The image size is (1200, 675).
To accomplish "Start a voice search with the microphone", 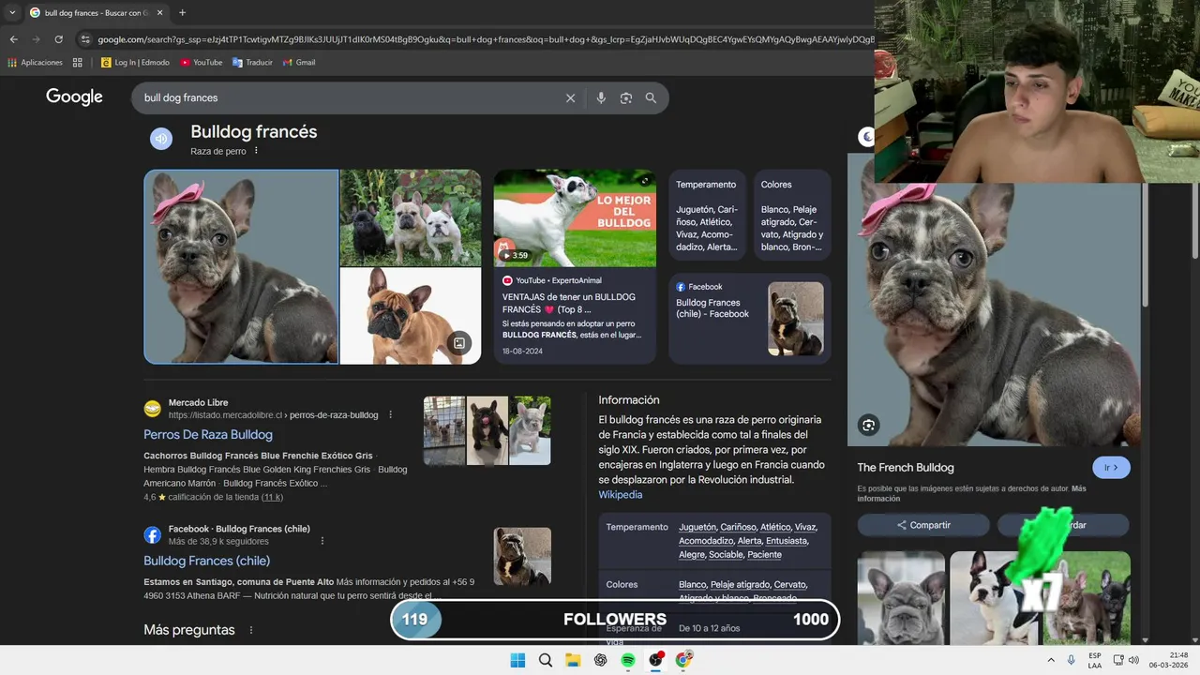I will (x=601, y=97).
